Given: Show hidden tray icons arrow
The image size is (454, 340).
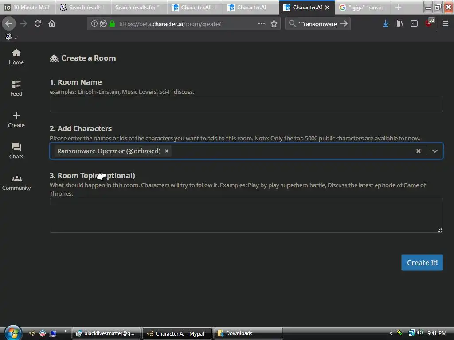Looking at the screenshot, I should pos(391,333).
